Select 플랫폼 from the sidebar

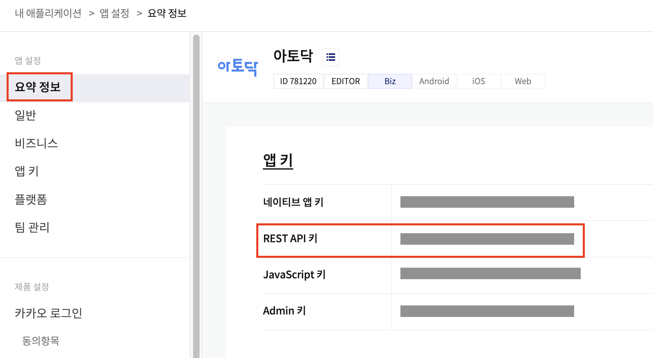pyautogui.click(x=31, y=200)
